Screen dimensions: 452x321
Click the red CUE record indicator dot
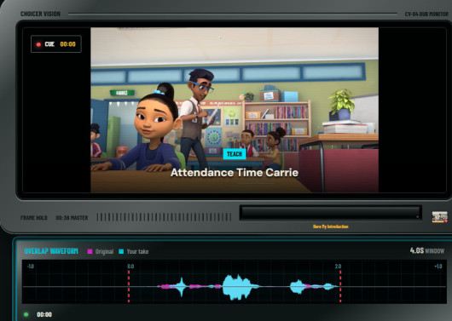point(38,44)
